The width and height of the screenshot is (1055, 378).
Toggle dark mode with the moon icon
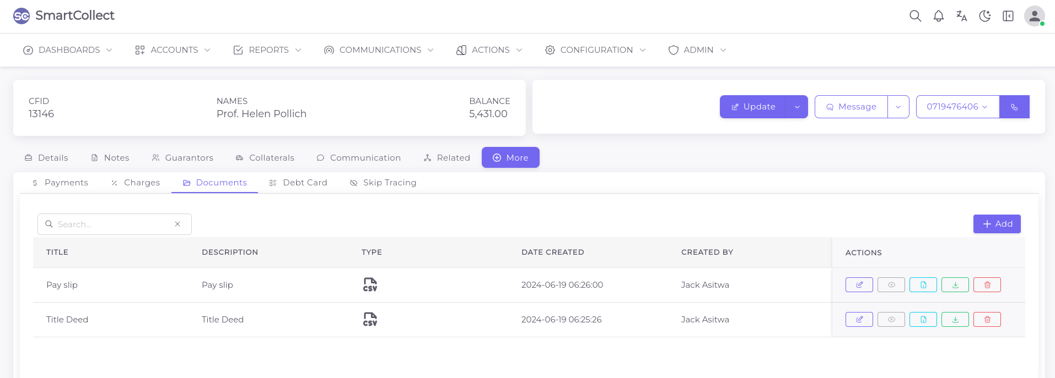[984, 16]
